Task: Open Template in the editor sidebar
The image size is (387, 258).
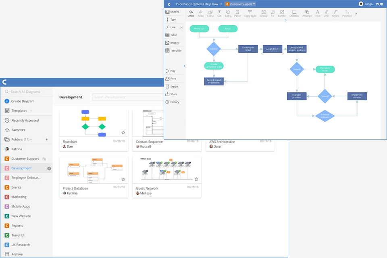Action: pyautogui.click(x=173, y=51)
